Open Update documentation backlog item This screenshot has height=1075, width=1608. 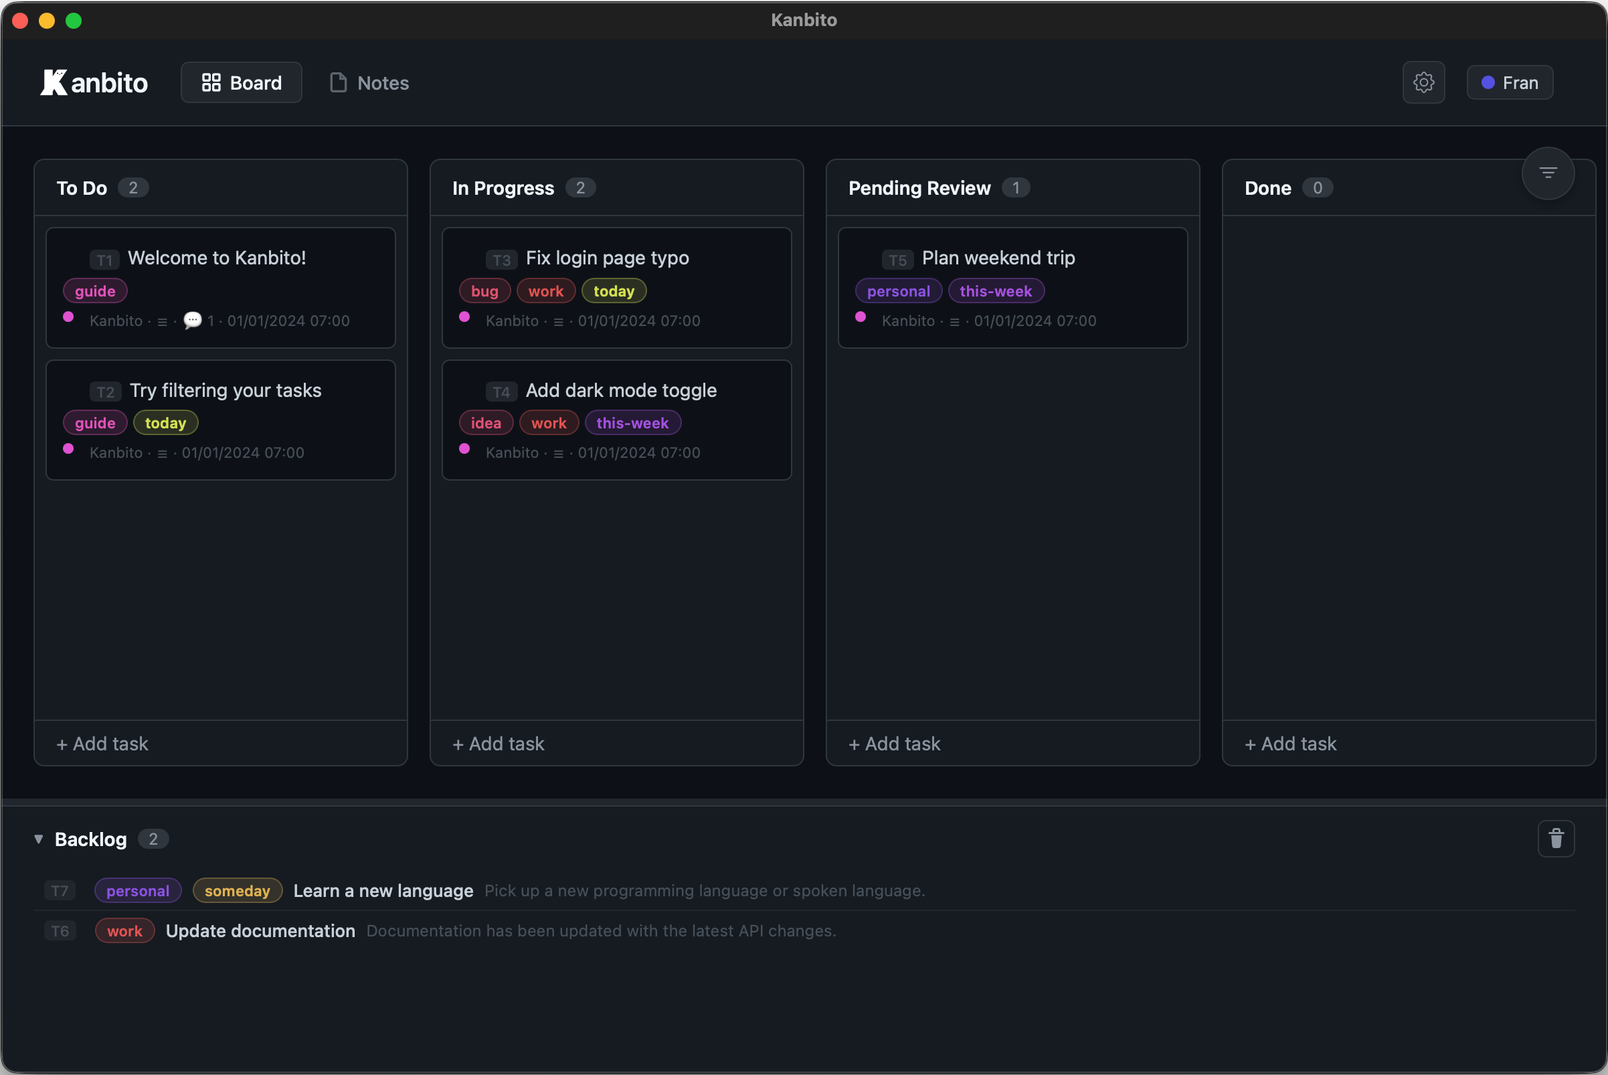coord(260,930)
